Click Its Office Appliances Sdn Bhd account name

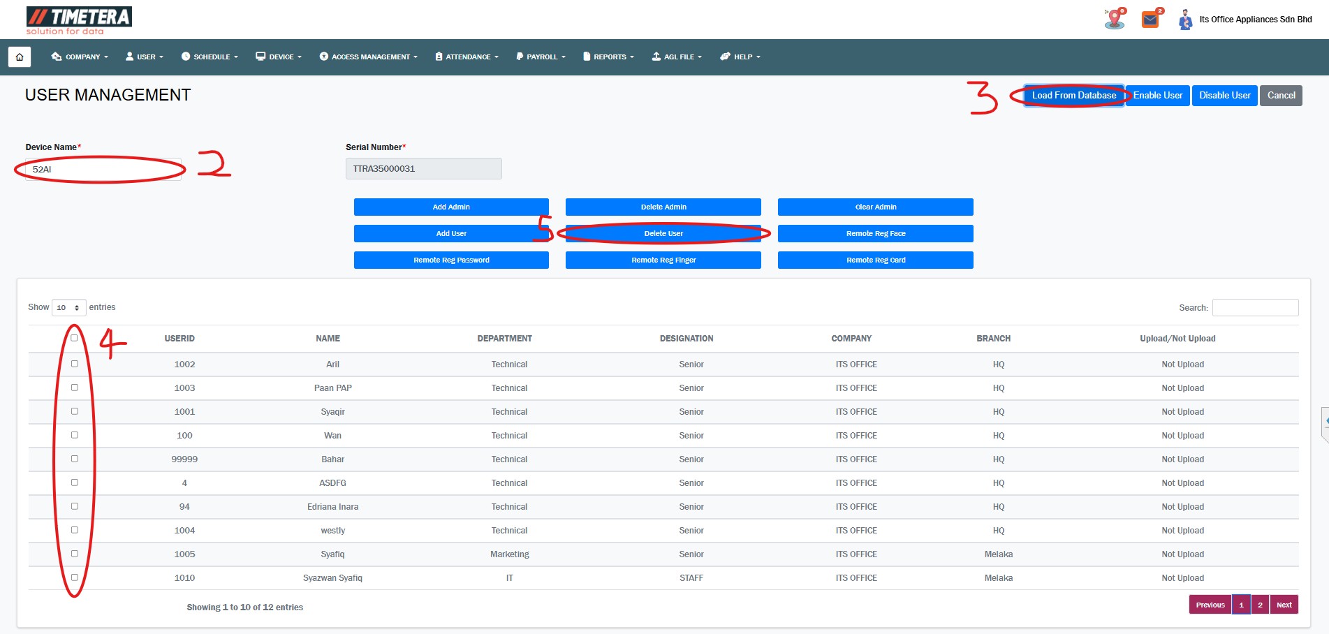(1256, 20)
